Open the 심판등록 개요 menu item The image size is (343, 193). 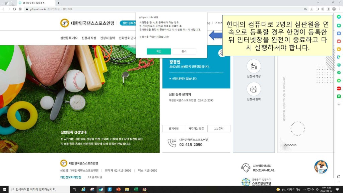(x=69, y=38)
